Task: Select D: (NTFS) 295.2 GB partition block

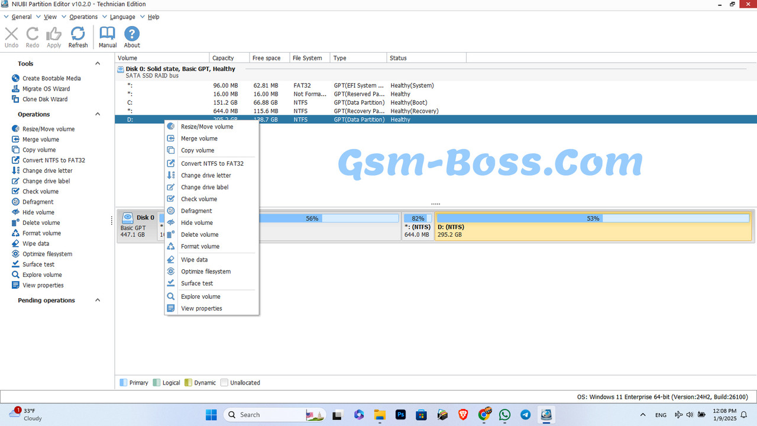Action: pos(594,226)
